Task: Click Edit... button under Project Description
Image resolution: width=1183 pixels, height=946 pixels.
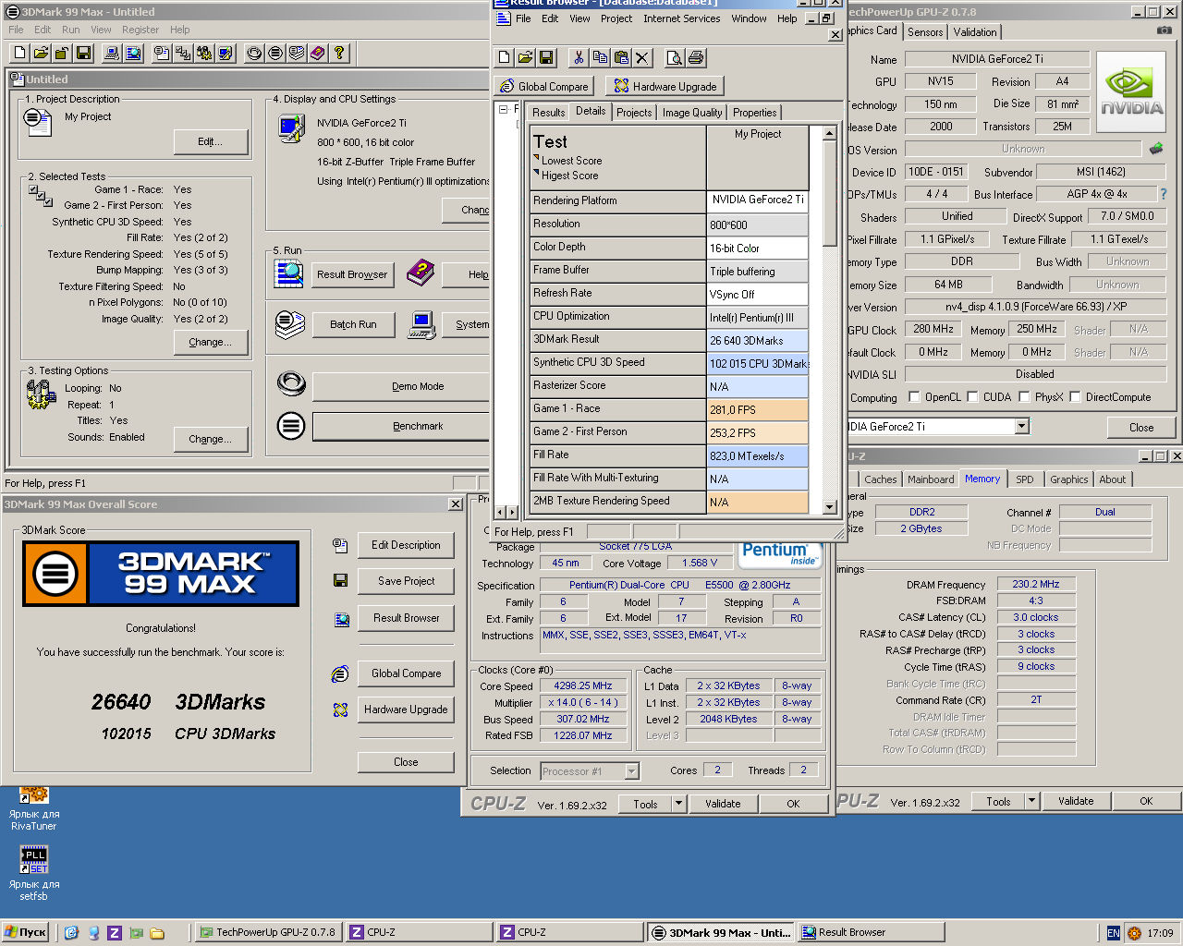Action: pos(211,141)
